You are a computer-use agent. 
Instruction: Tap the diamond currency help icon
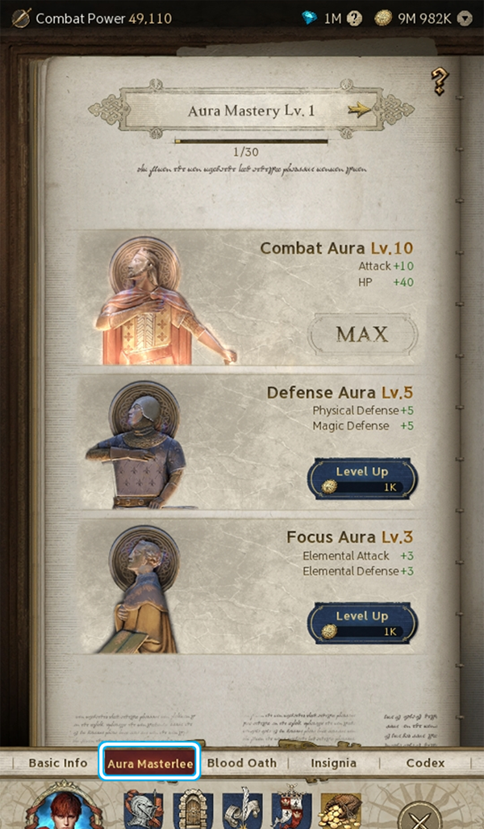click(355, 19)
